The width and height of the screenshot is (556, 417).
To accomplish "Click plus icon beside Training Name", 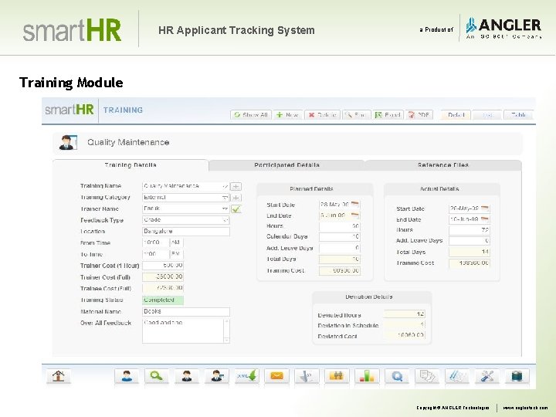I will click(x=236, y=186).
